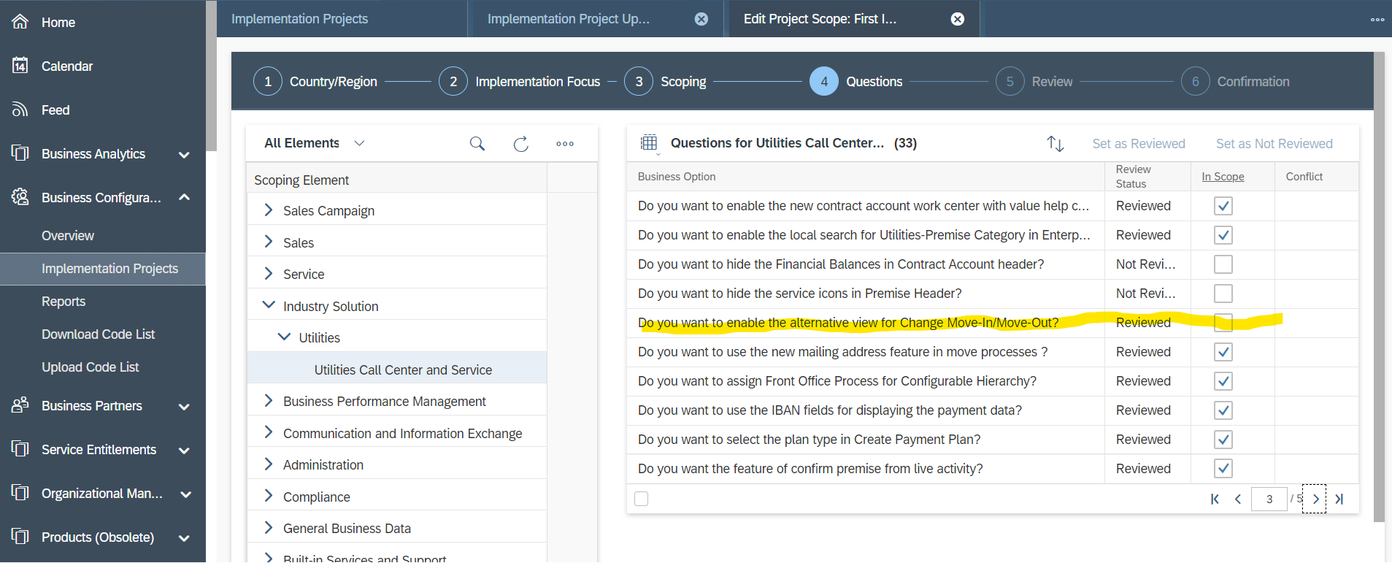Uncheck In Scope for Front Office Process question

click(x=1223, y=381)
